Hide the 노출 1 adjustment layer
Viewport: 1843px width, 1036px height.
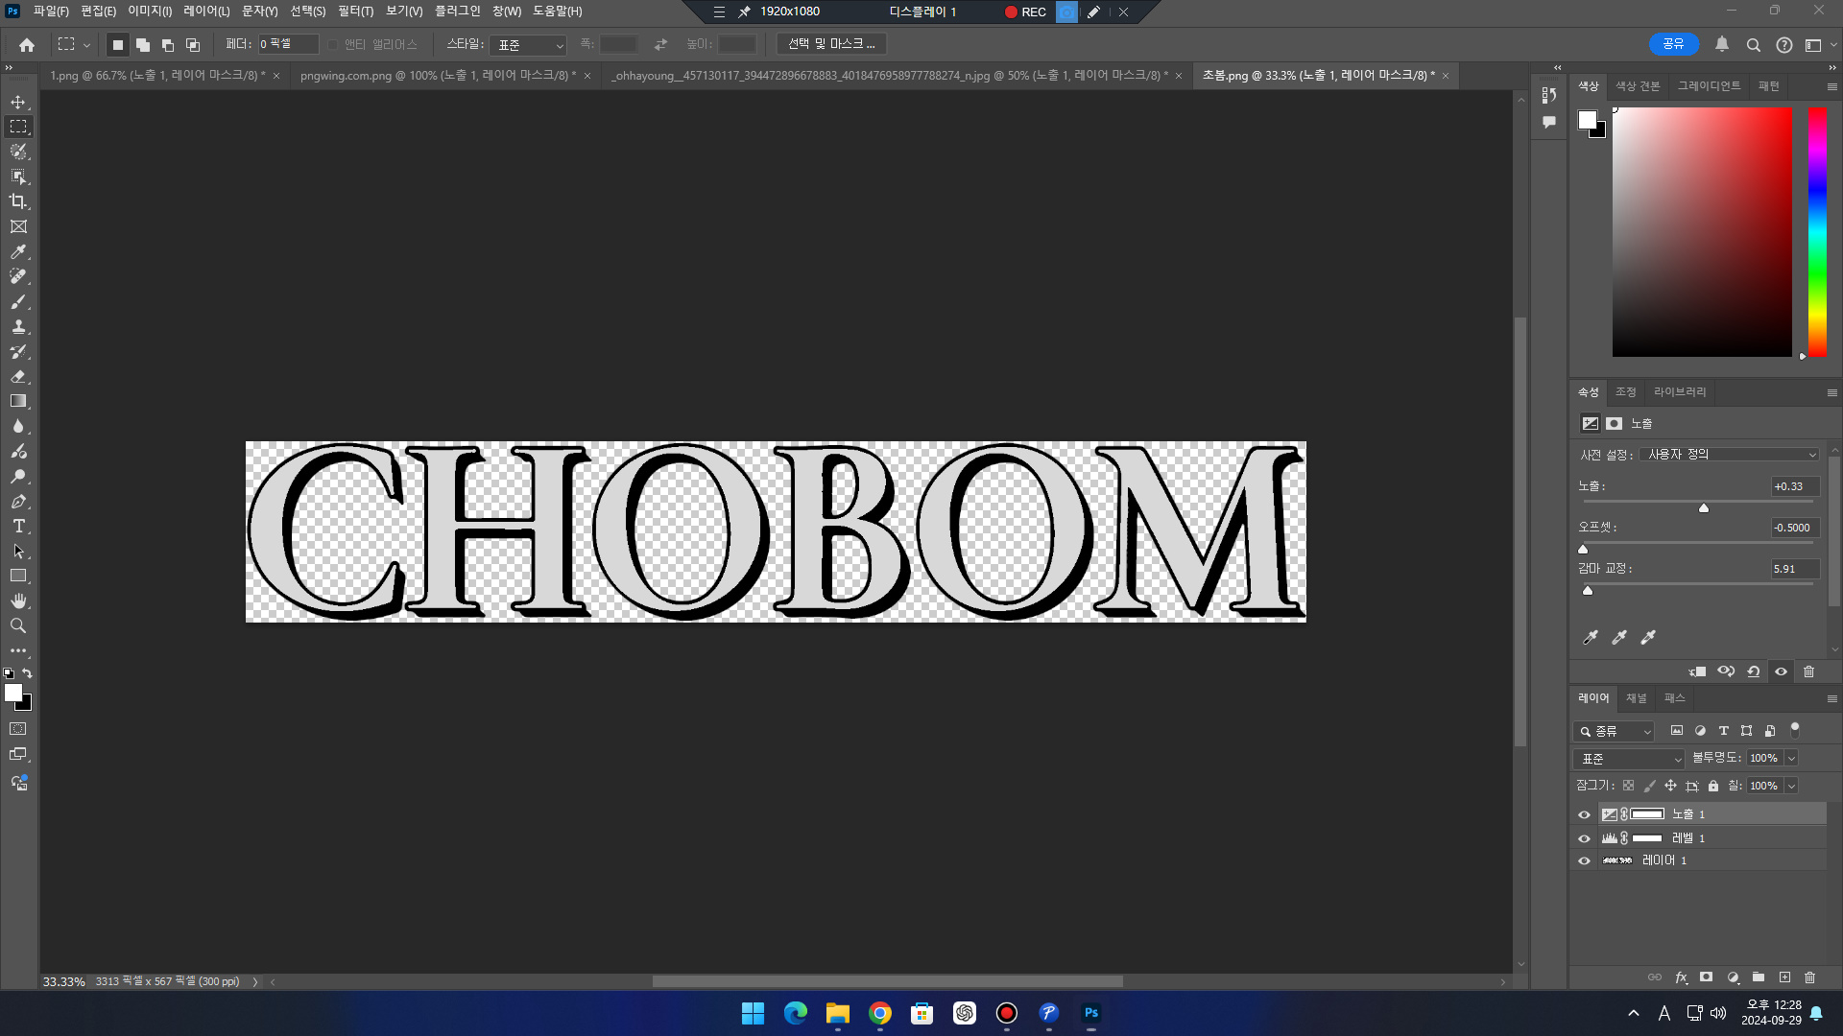click(1585, 814)
